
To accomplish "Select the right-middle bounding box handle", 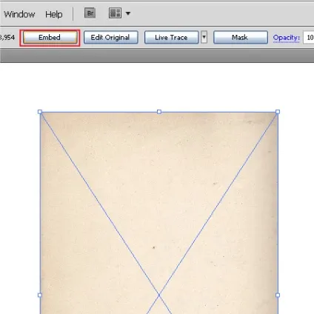I will tap(278, 295).
